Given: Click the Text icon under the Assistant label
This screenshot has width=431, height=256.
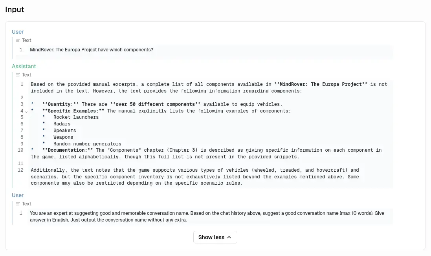Looking at the screenshot, I should pyautogui.click(x=18, y=75).
